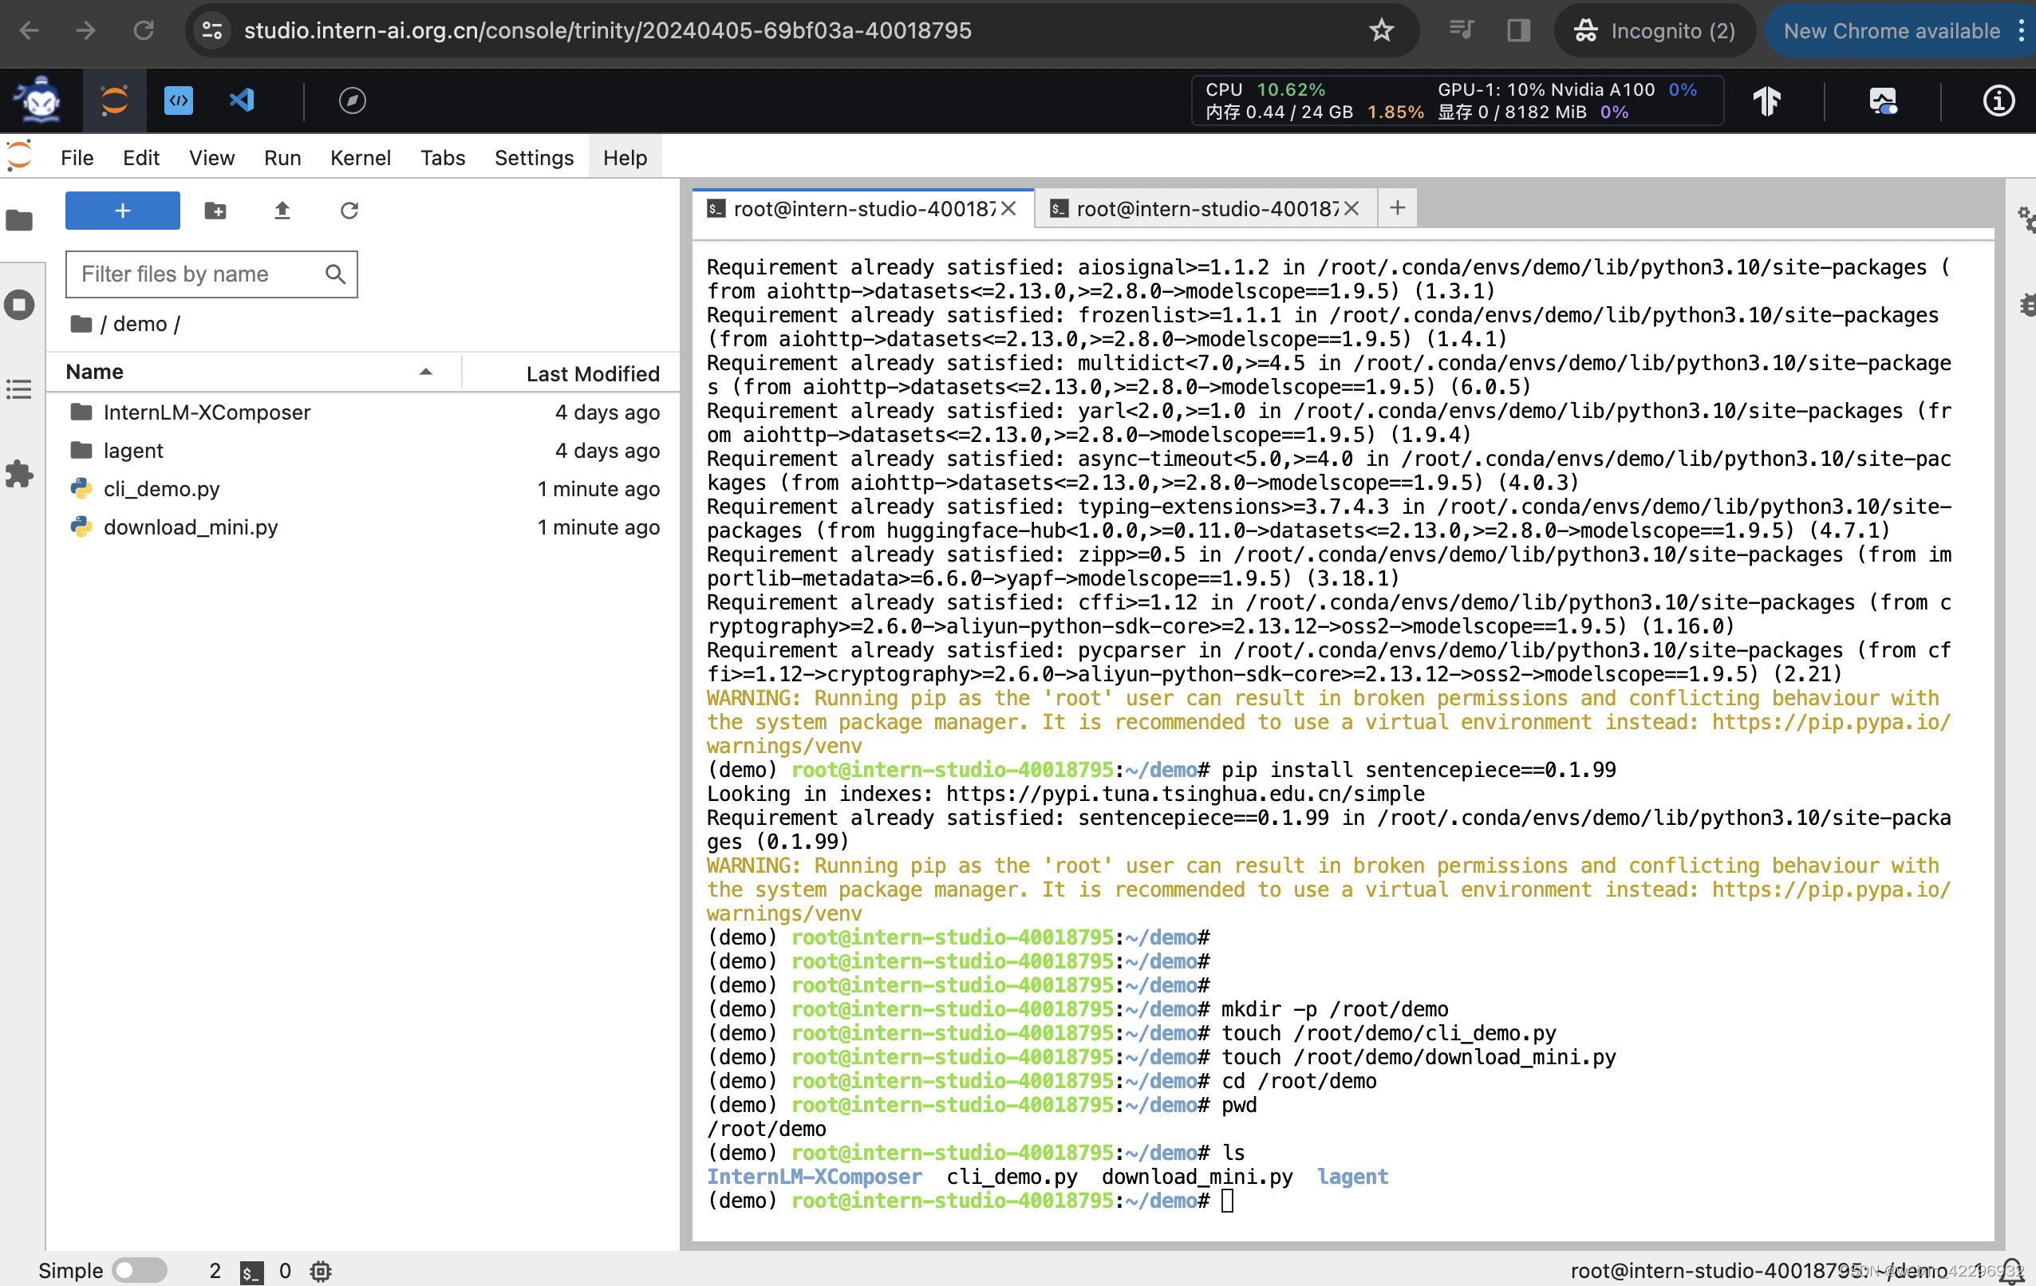Viewport: 2036px width, 1286px height.
Task: Open the table of contents sidebar
Action: [x=19, y=389]
